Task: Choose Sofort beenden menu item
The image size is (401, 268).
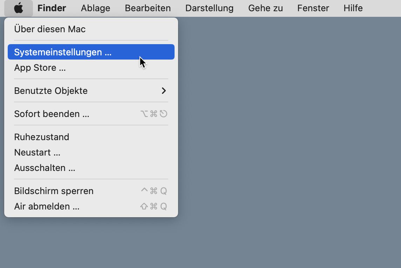Action: [91, 114]
